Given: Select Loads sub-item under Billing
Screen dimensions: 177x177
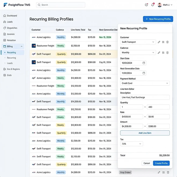Looking at the screenshot, I should coord(10,63).
